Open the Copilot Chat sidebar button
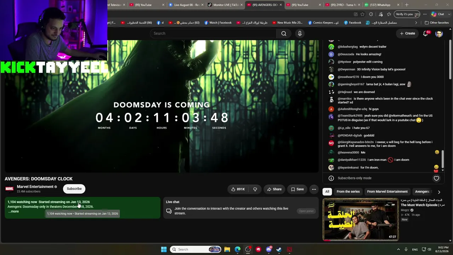Screen dimensions: 453x255 438,14
